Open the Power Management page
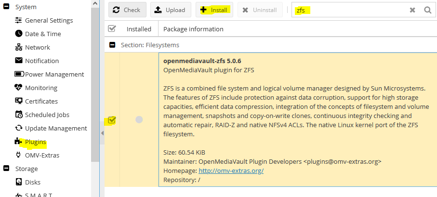This screenshot has width=437, height=197. (54, 74)
